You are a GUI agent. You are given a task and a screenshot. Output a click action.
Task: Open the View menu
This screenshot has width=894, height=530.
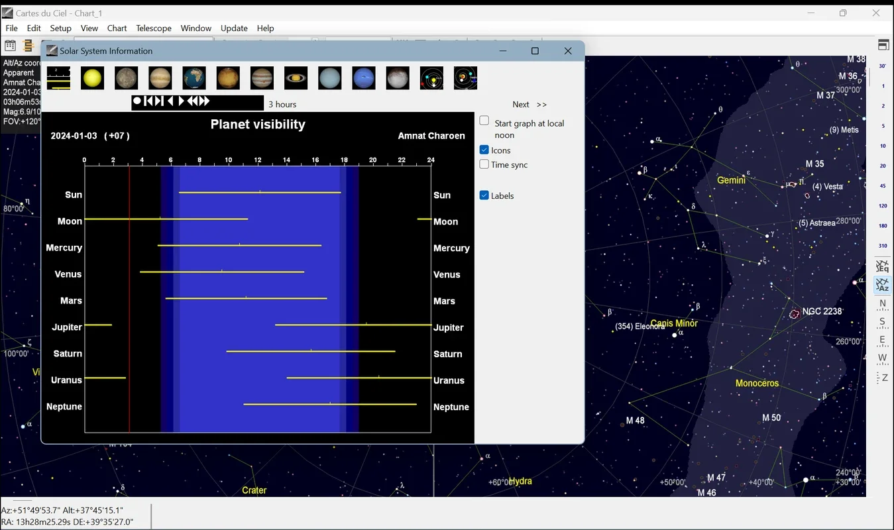tap(89, 28)
